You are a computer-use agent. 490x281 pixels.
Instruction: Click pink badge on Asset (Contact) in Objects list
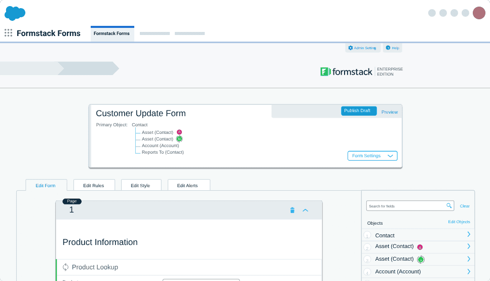420,247
